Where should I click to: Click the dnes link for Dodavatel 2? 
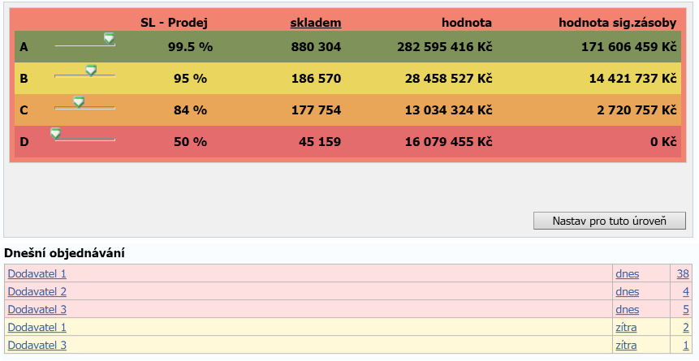(628, 292)
